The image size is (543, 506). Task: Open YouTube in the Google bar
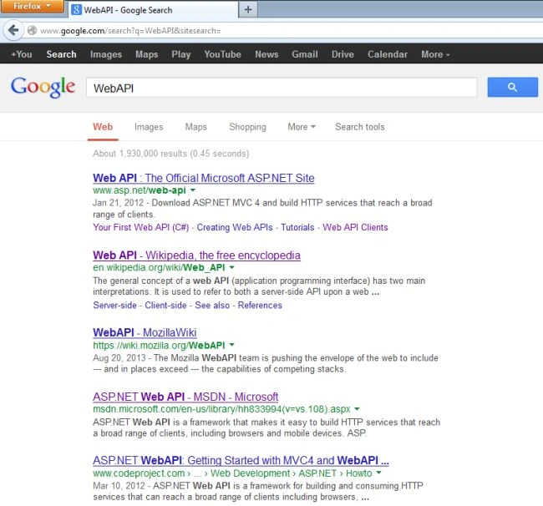[x=223, y=54]
